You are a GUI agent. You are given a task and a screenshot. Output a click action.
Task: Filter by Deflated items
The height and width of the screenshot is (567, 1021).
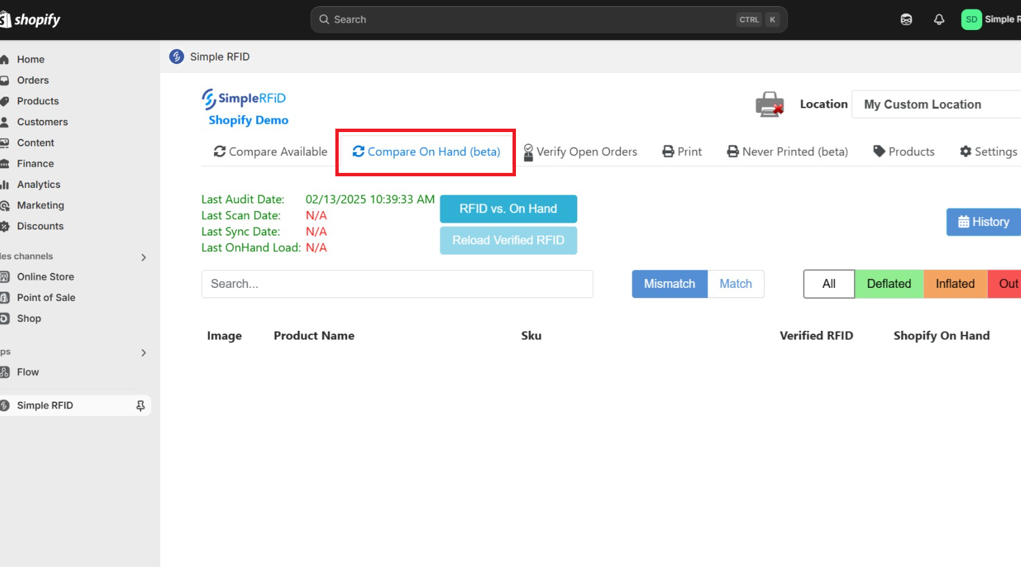889,284
